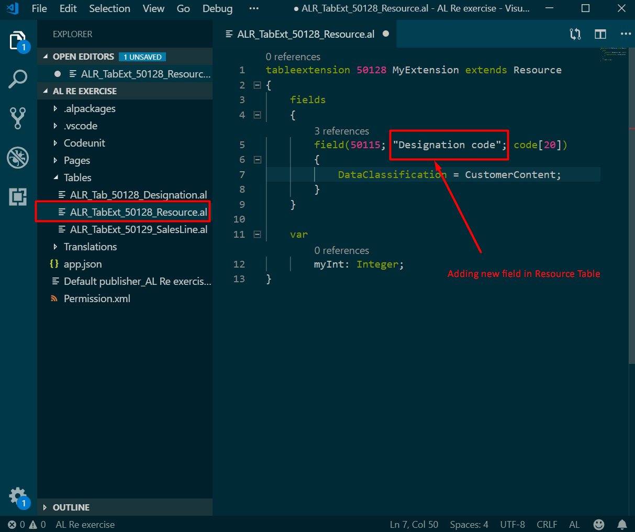Open the Permission.xml file

(97, 298)
